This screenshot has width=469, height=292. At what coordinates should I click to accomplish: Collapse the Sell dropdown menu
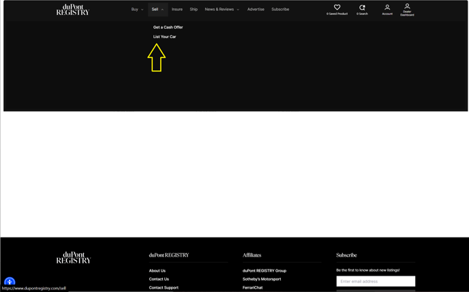pos(157,10)
